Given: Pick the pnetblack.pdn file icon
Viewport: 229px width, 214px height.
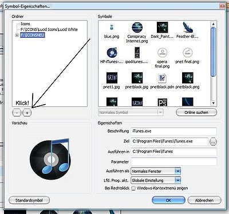Looking at the screenshot, I should coord(162,78).
